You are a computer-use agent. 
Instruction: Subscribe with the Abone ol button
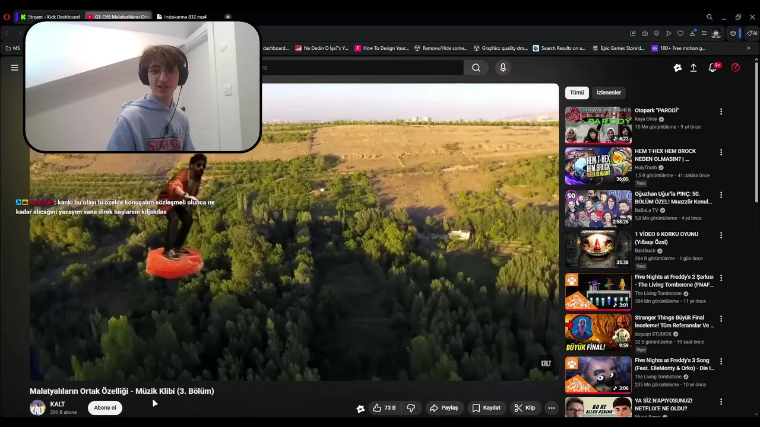(x=105, y=408)
